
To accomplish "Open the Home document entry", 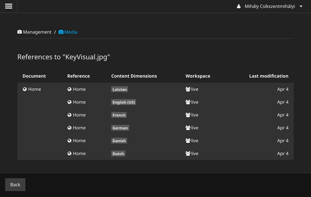I will 35,89.
